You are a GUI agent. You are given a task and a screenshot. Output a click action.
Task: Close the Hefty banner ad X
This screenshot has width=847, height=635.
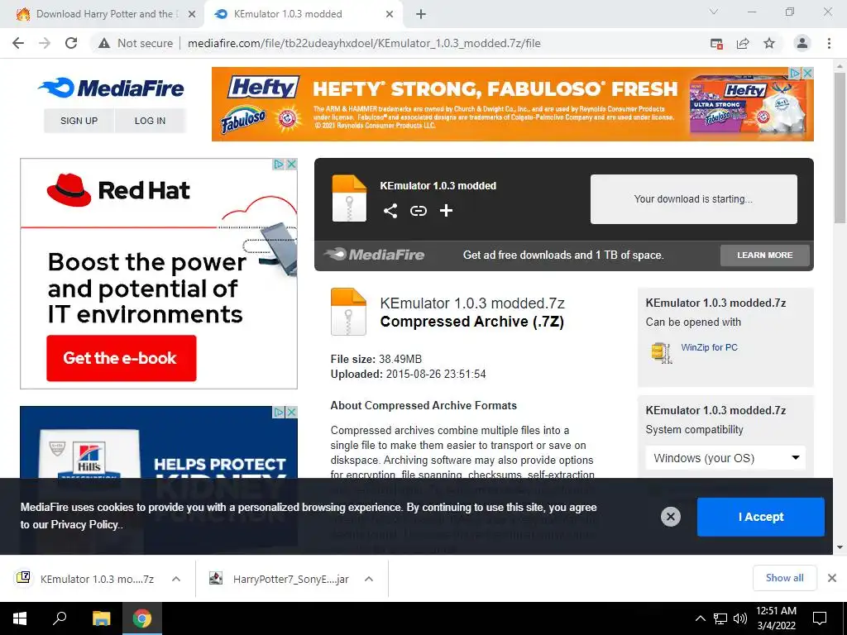pyautogui.click(x=807, y=73)
